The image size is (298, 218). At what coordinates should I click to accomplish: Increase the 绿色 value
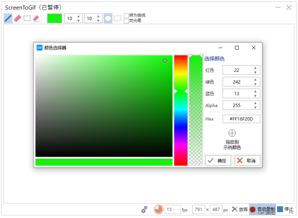point(255,80)
